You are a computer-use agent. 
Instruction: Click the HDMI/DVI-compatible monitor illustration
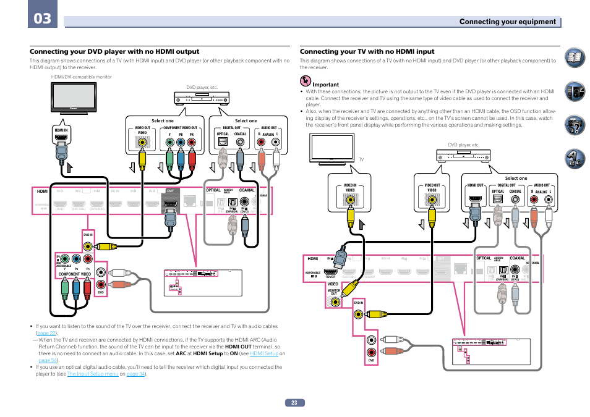click(x=74, y=98)
